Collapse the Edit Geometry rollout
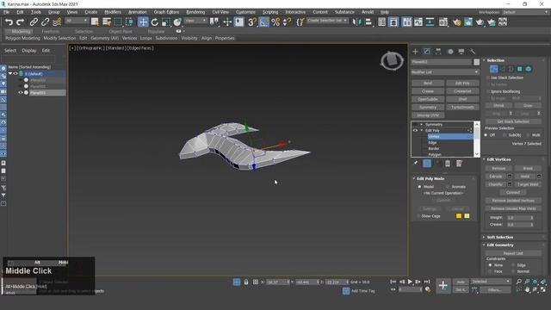551x310 pixels. [x=484, y=245]
